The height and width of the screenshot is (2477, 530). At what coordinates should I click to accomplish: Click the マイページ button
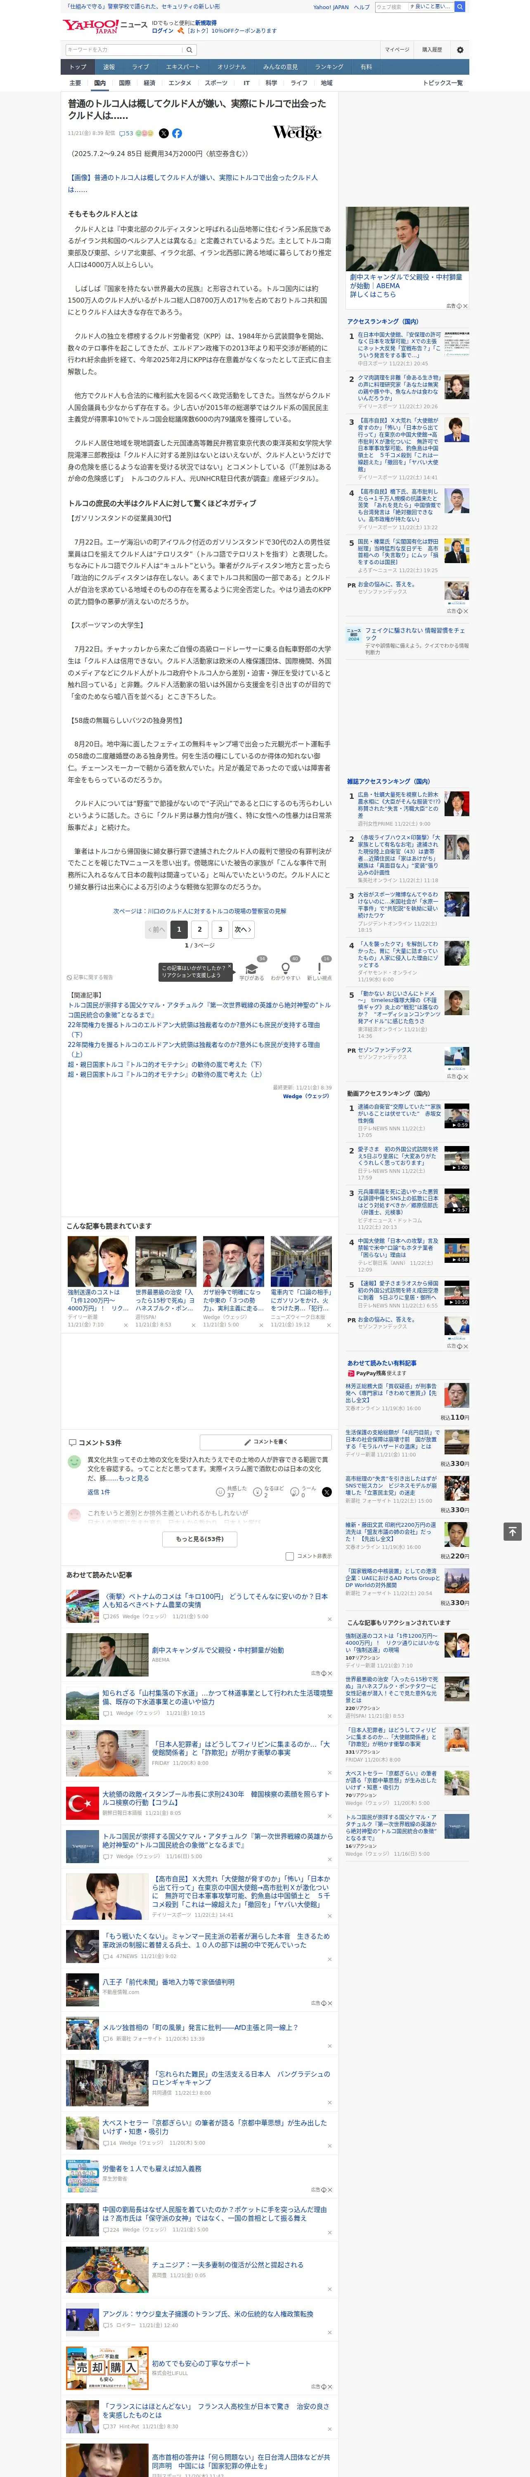(397, 50)
